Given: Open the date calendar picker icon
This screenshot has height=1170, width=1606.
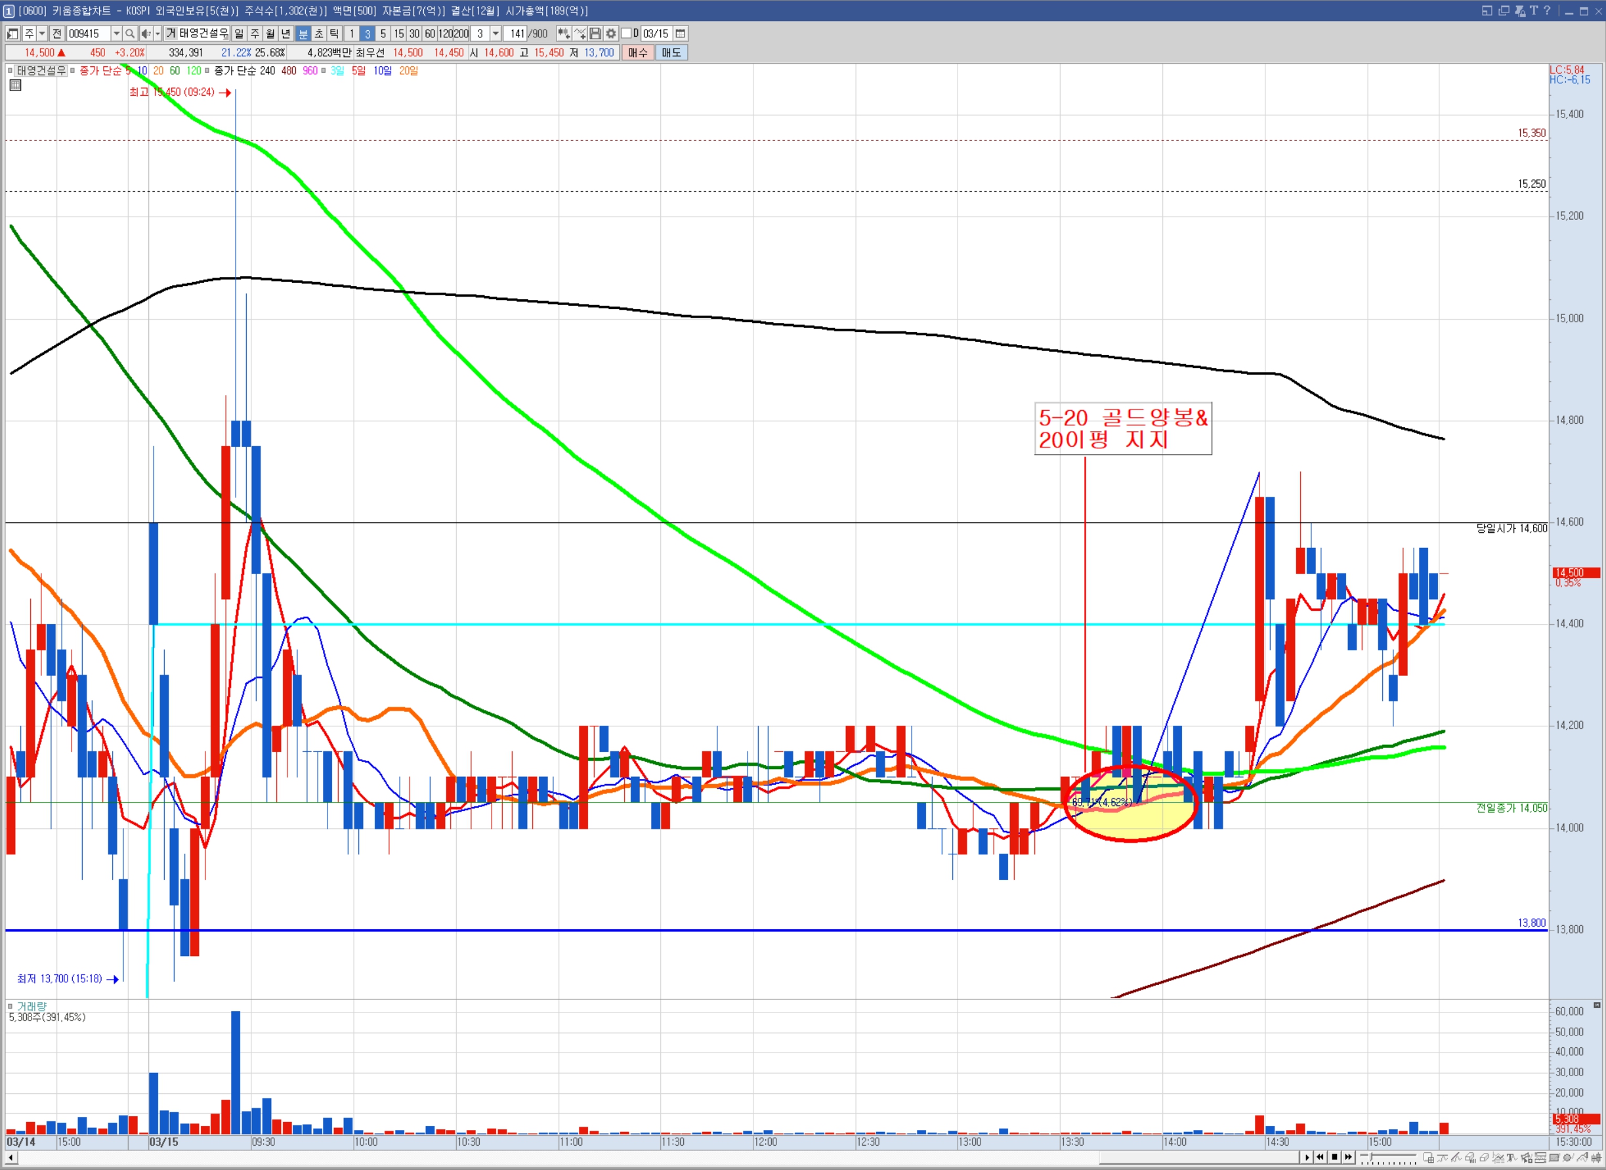Looking at the screenshot, I should (x=680, y=33).
